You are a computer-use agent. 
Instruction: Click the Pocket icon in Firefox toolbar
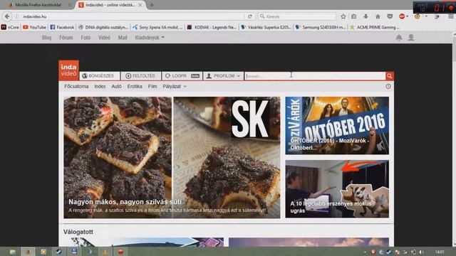coord(390,16)
